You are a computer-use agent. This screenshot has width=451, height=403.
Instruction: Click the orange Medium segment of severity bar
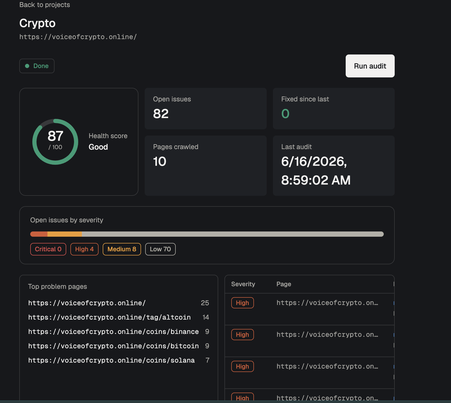tap(65, 234)
